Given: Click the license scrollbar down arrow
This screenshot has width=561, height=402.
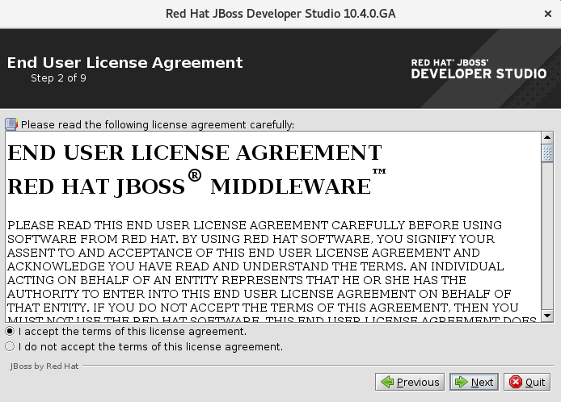Looking at the screenshot, I should pos(547,316).
